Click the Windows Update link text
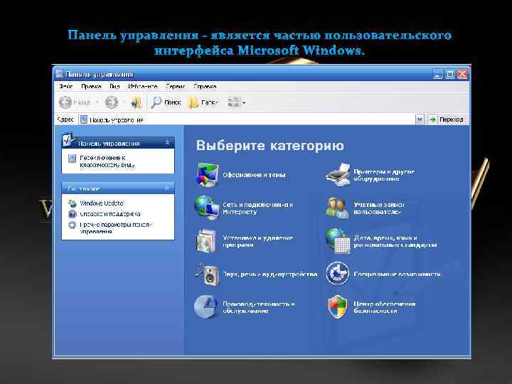Viewport: 512px width, 384px height. pos(102,203)
